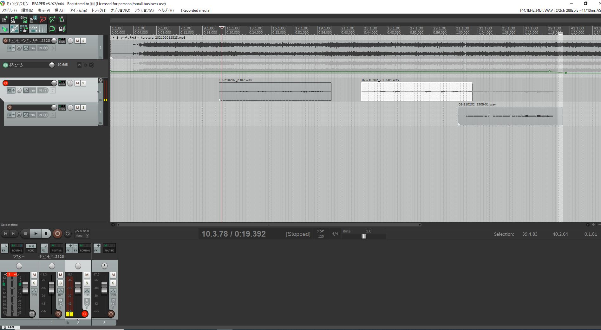Click the 4/4 time signature field

tap(335, 234)
